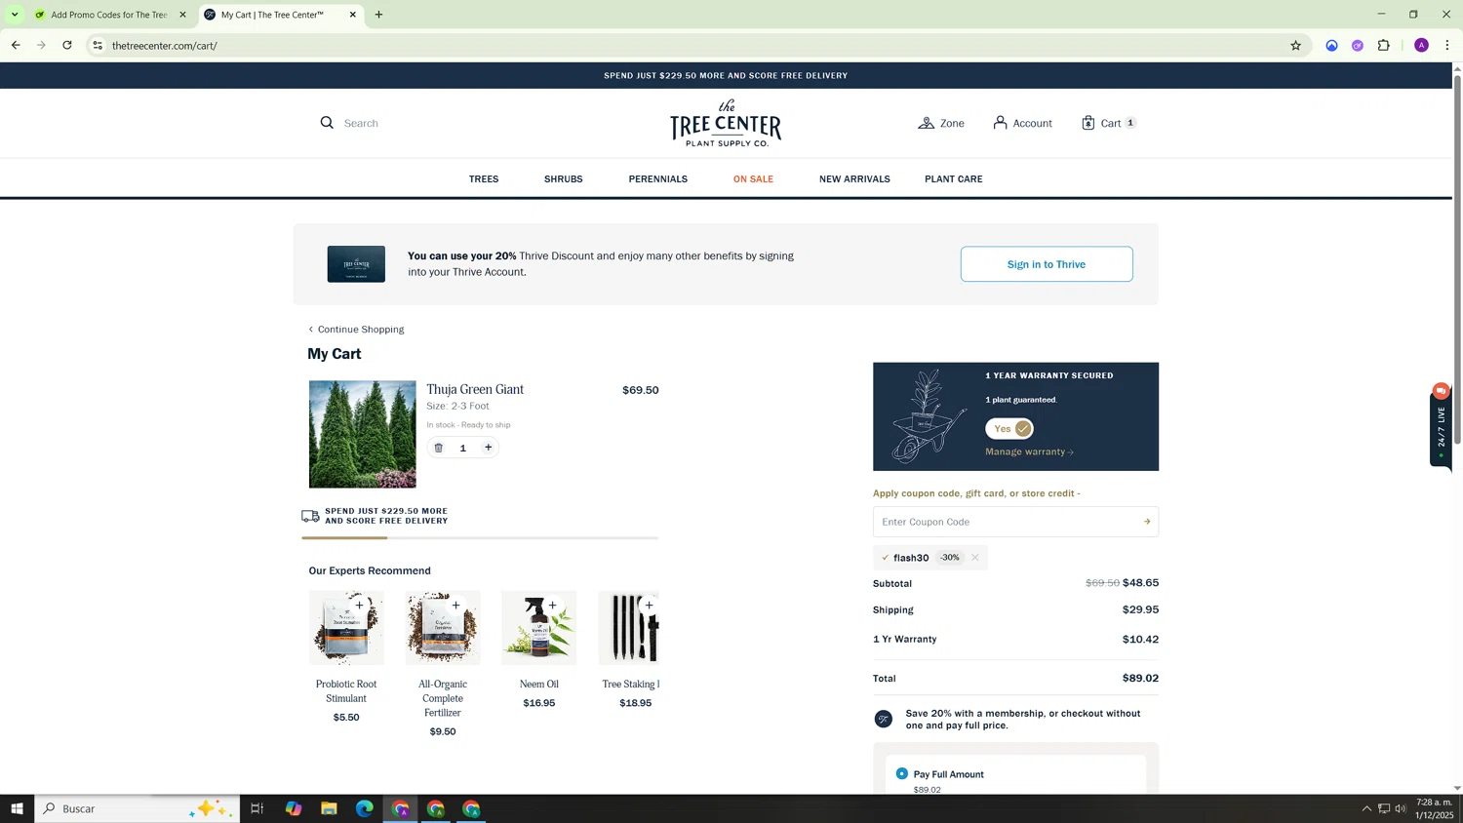Screen dimensions: 1463x823
Task: Click the search magnifier icon
Action: click(327, 123)
